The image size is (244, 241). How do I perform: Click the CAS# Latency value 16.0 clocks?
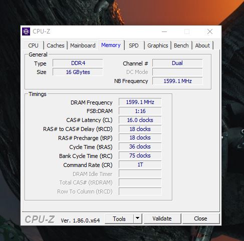pos(140,120)
